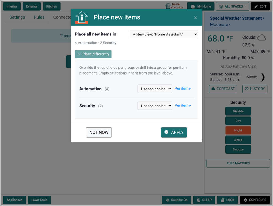Image resolution: width=273 pixels, height=206 pixels.
Task: Open the ALL SPACES dropdown
Action: [x=232, y=6]
